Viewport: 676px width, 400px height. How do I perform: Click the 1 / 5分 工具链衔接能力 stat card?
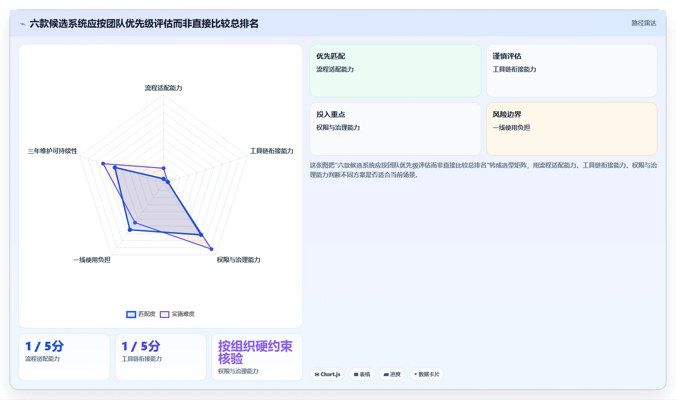click(161, 357)
